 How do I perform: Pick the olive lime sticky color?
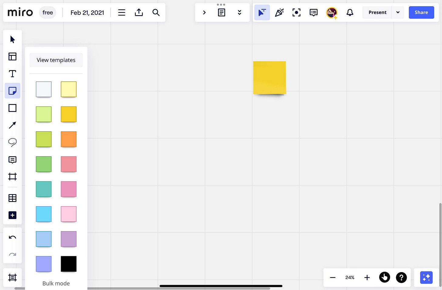(x=44, y=139)
